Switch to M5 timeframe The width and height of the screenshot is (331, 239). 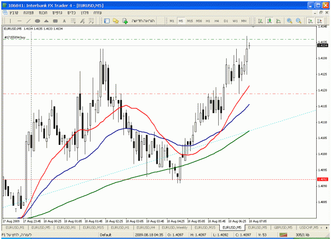pos(181,21)
